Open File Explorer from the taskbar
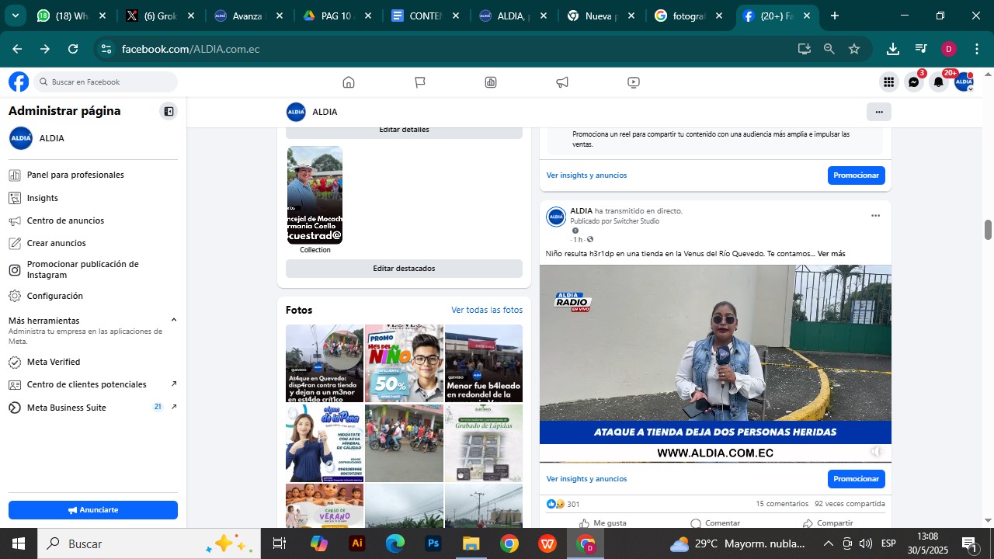 tap(471, 543)
